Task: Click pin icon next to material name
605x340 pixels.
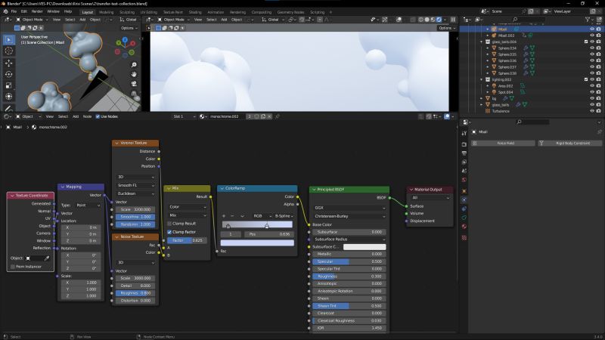Action: coord(277,116)
